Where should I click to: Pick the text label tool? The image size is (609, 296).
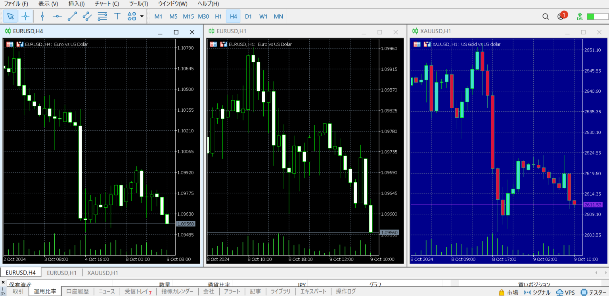117,16
